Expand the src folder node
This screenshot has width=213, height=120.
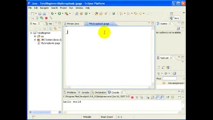click(x=35, y=36)
